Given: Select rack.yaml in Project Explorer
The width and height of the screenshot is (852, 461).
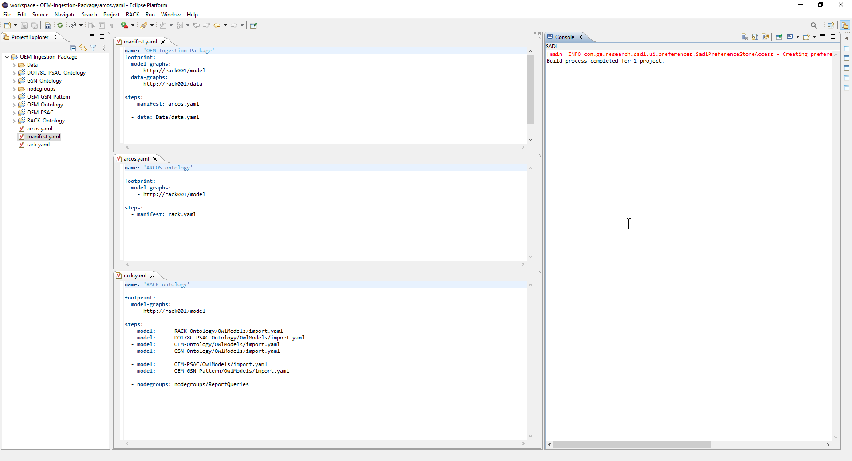Looking at the screenshot, I should (38, 145).
